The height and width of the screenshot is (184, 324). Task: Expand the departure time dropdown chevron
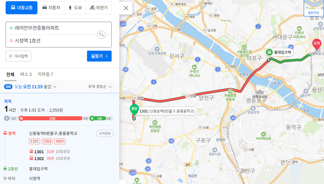(x=55, y=87)
